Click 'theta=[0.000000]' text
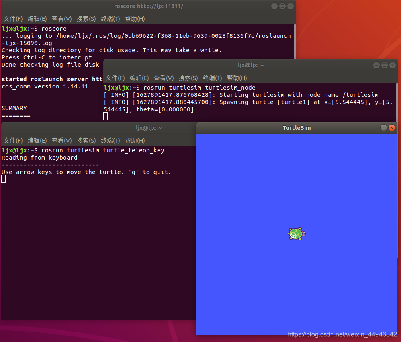The height and width of the screenshot is (342, 401). click(x=165, y=109)
